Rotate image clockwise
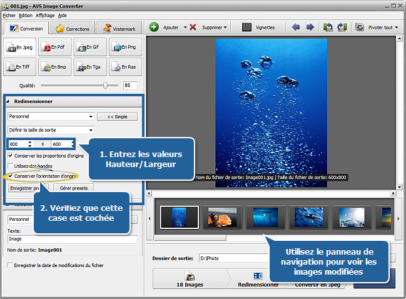This screenshot has width=406, height=299. click(342, 28)
